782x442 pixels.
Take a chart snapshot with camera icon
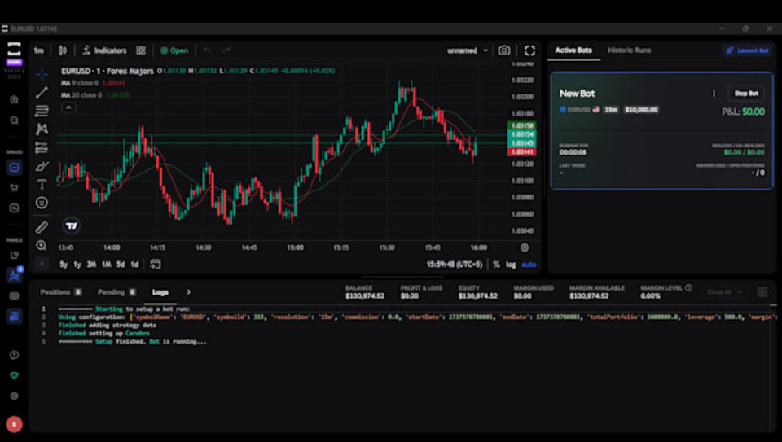coord(504,50)
